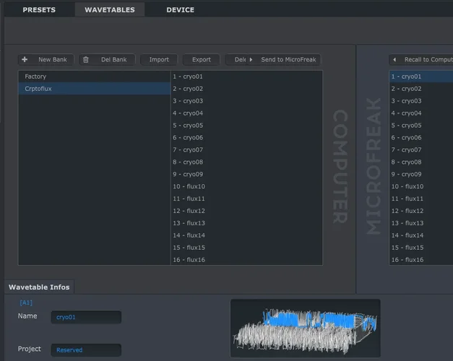
Task: Select '8 - cryo08' in MicroFreak list
Action: coord(421,162)
